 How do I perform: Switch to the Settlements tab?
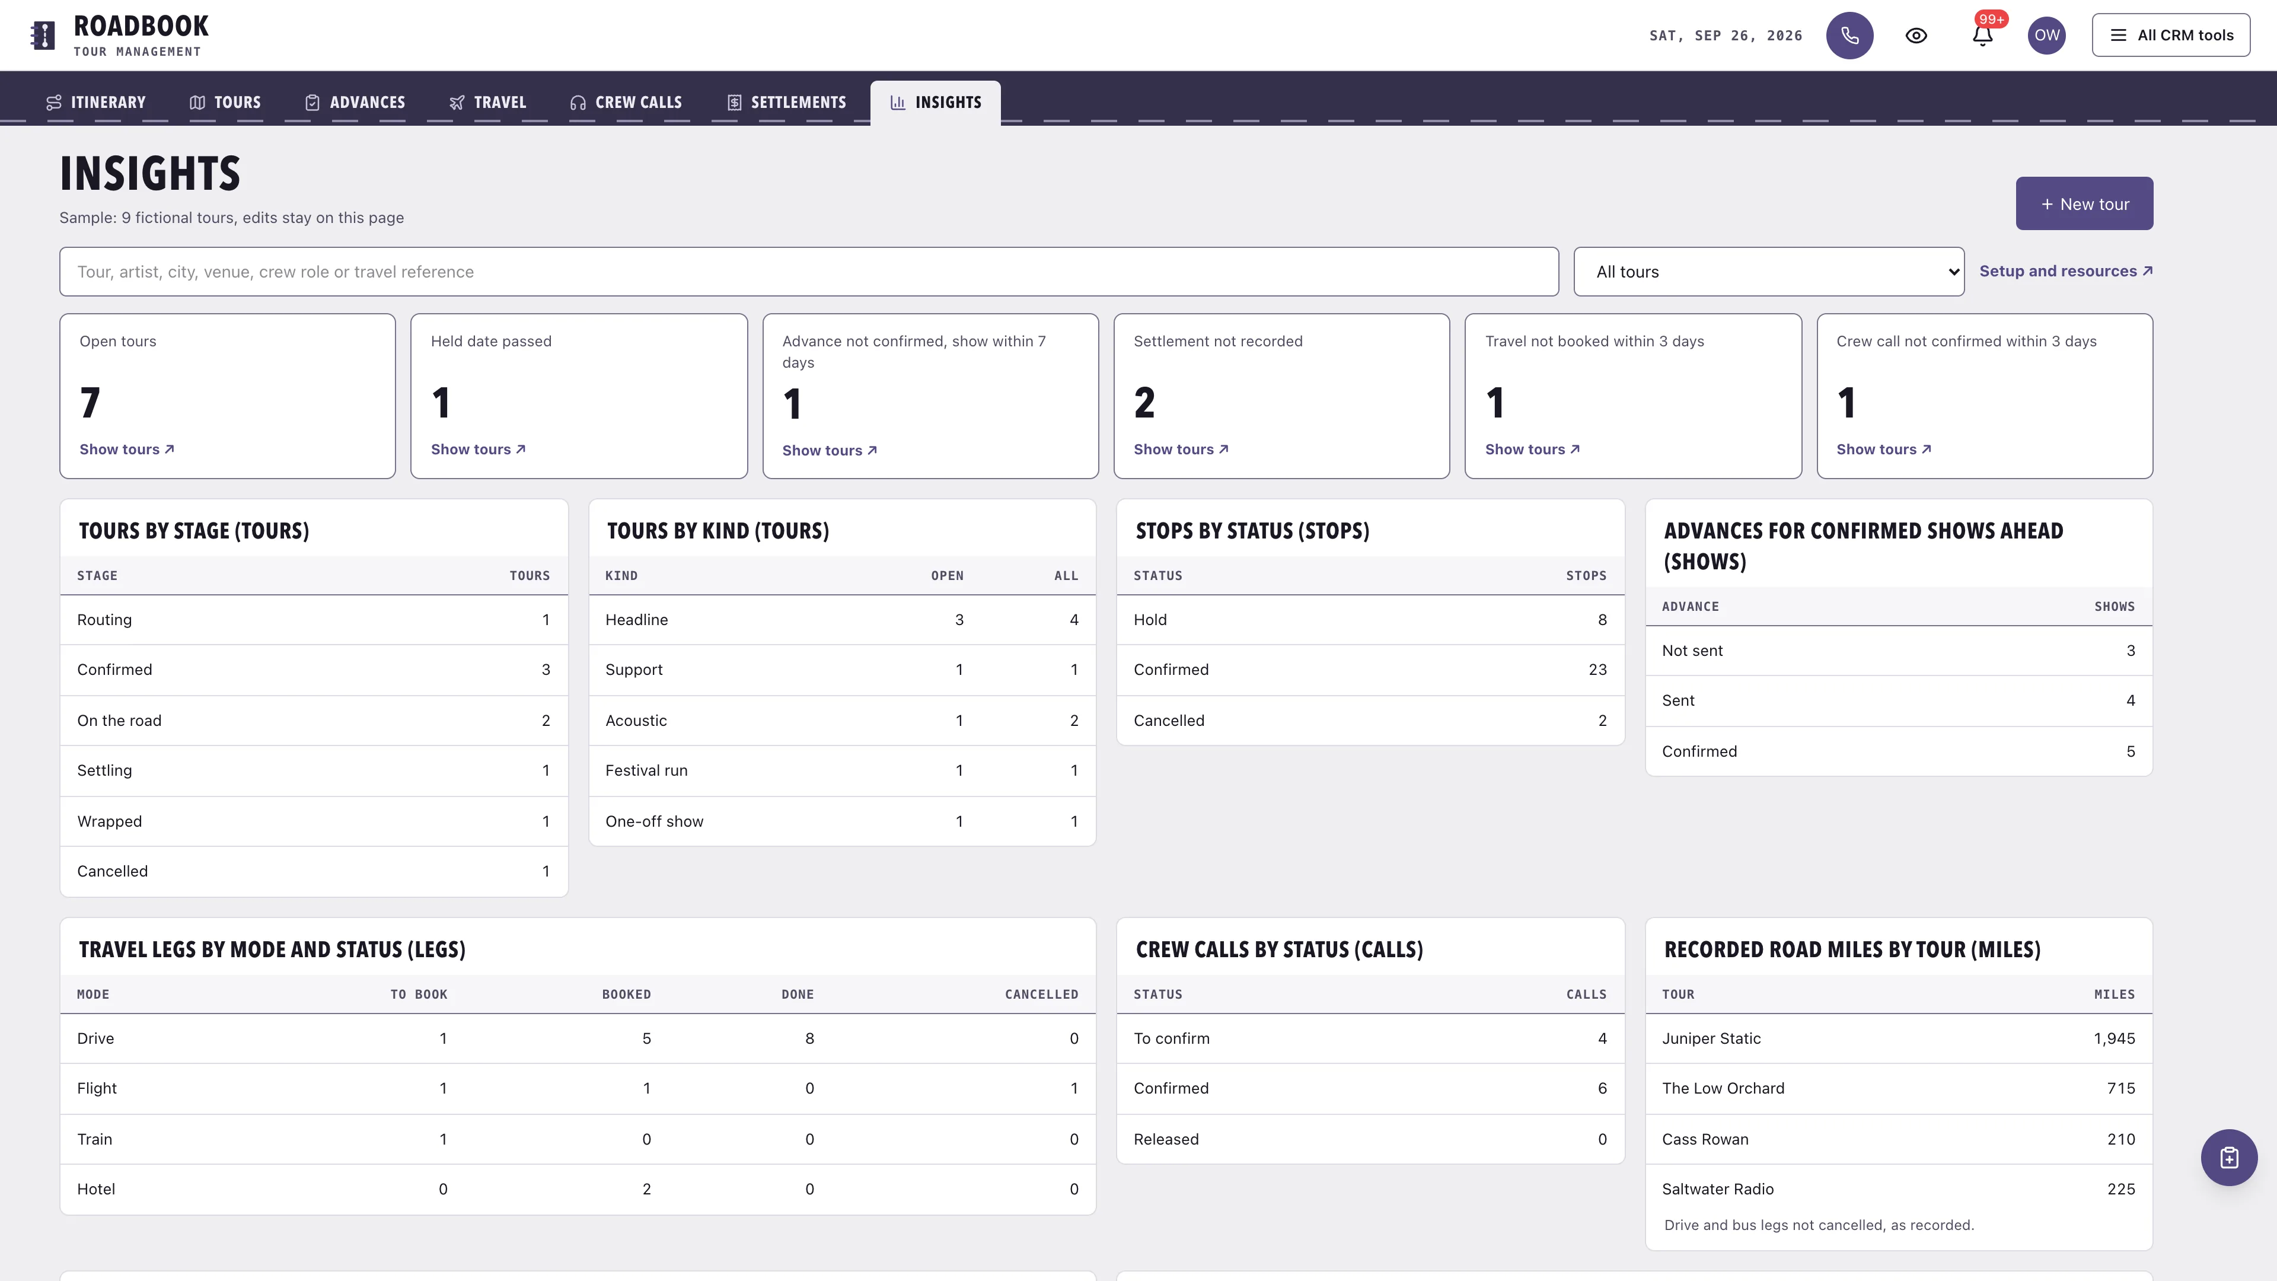[787, 103]
